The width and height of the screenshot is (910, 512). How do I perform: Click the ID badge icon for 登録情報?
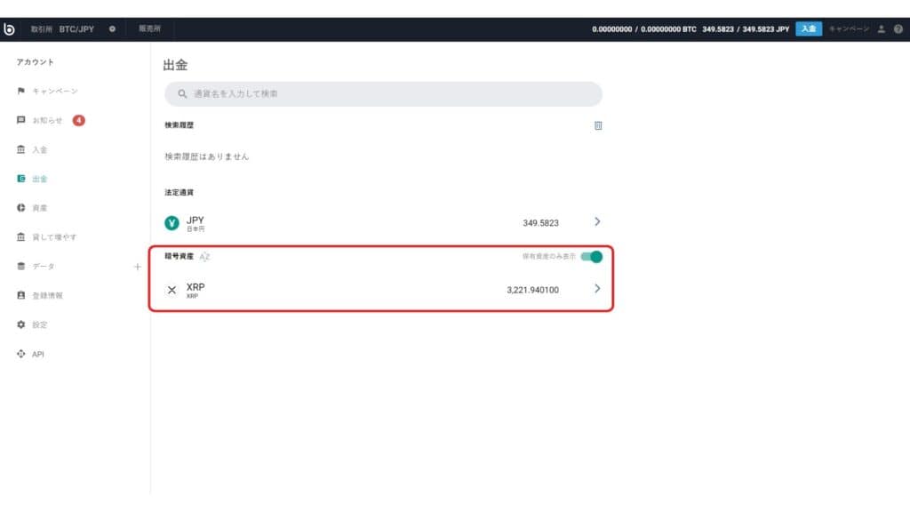[x=21, y=295]
